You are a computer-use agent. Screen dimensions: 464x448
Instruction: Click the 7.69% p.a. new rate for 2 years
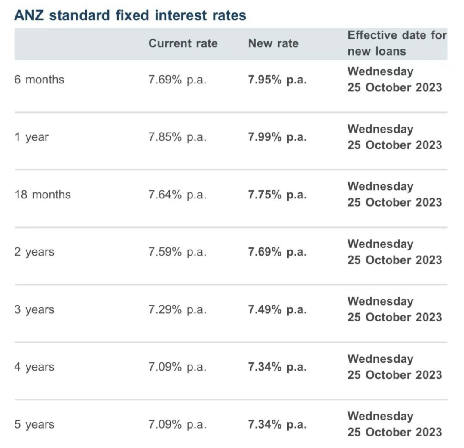pos(277,252)
